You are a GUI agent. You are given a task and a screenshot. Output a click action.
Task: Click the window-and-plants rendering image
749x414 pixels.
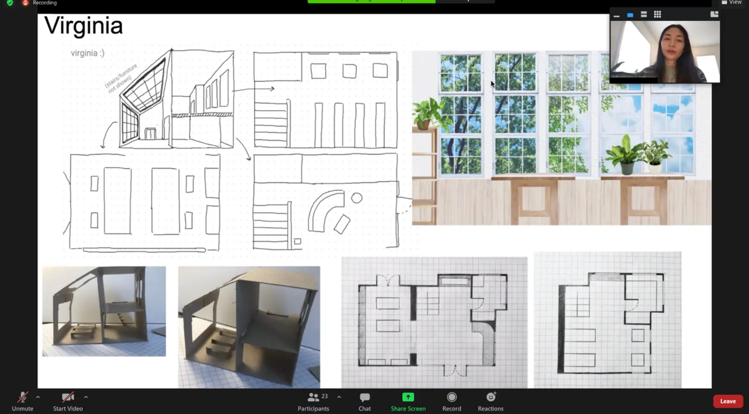coord(561,138)
